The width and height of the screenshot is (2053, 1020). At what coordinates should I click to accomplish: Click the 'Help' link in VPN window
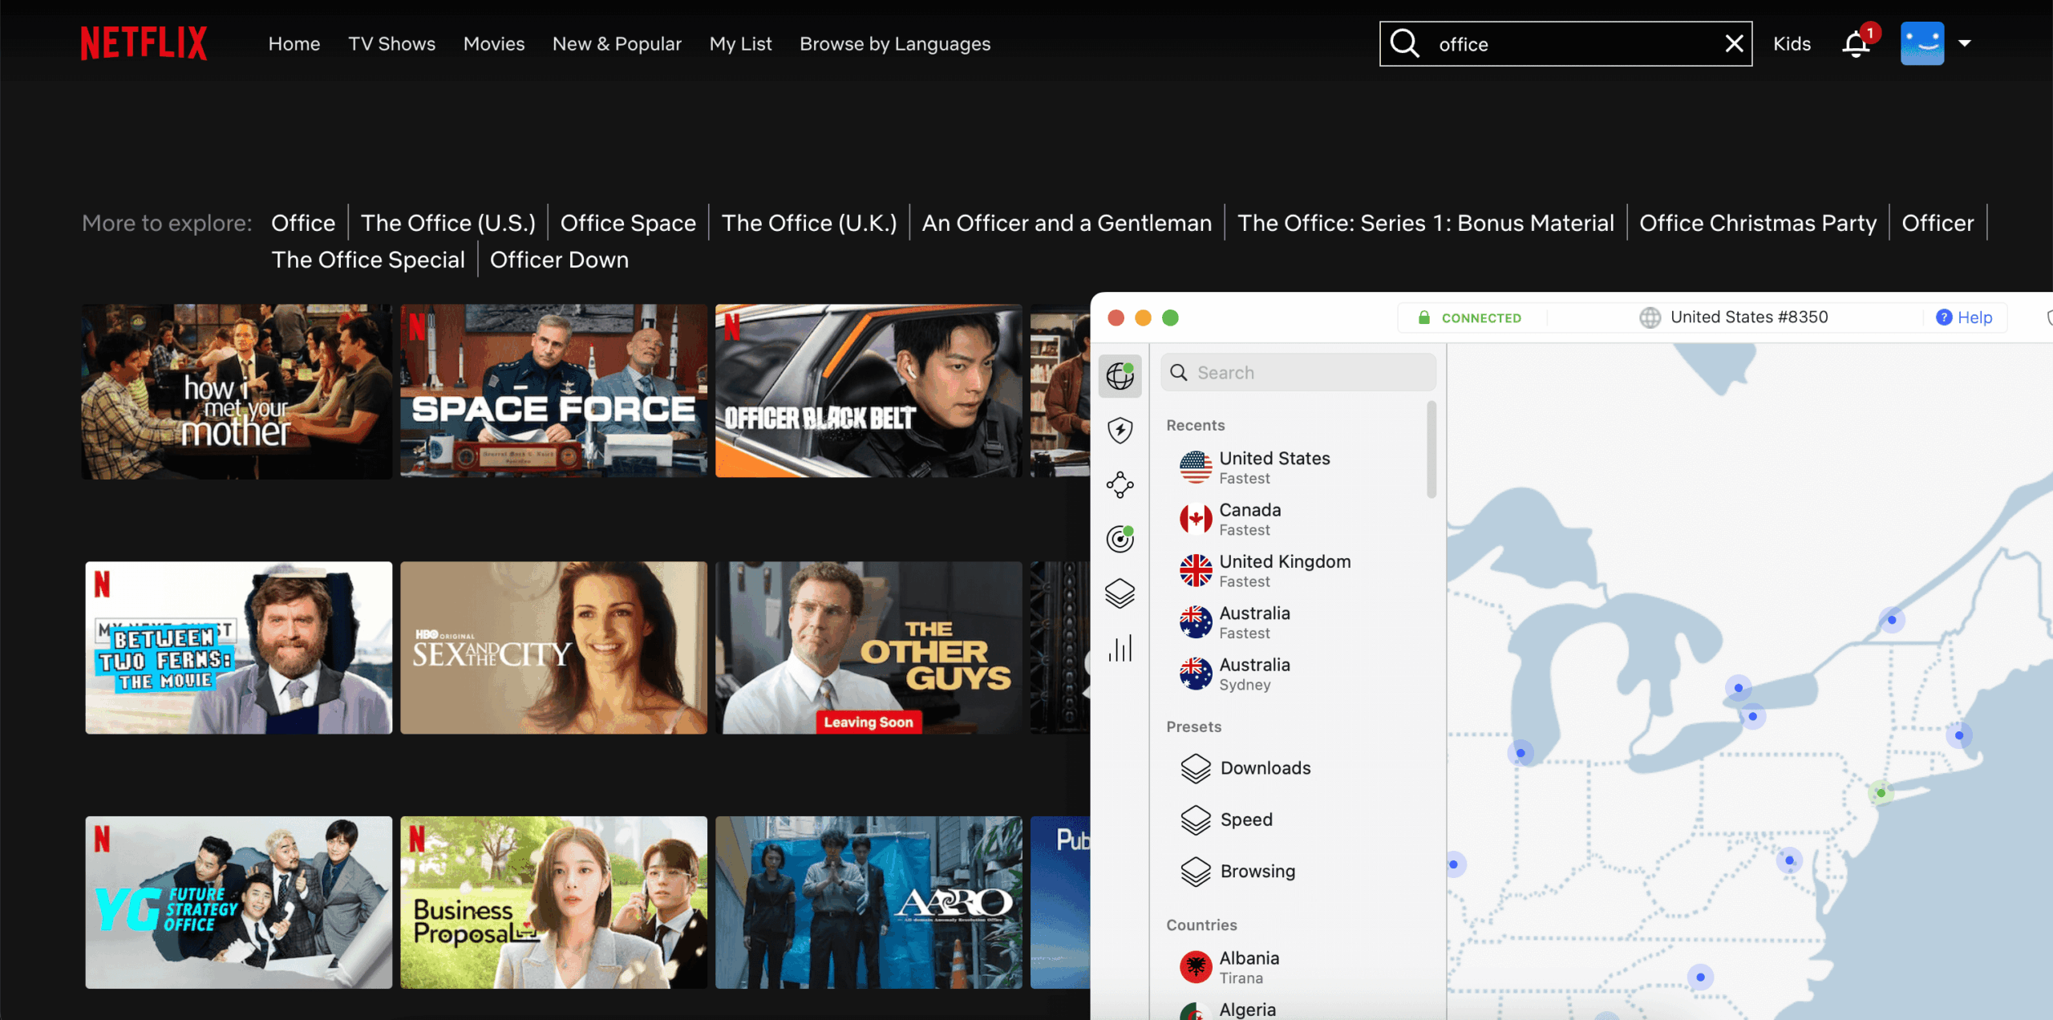[x=1974, y=318]
